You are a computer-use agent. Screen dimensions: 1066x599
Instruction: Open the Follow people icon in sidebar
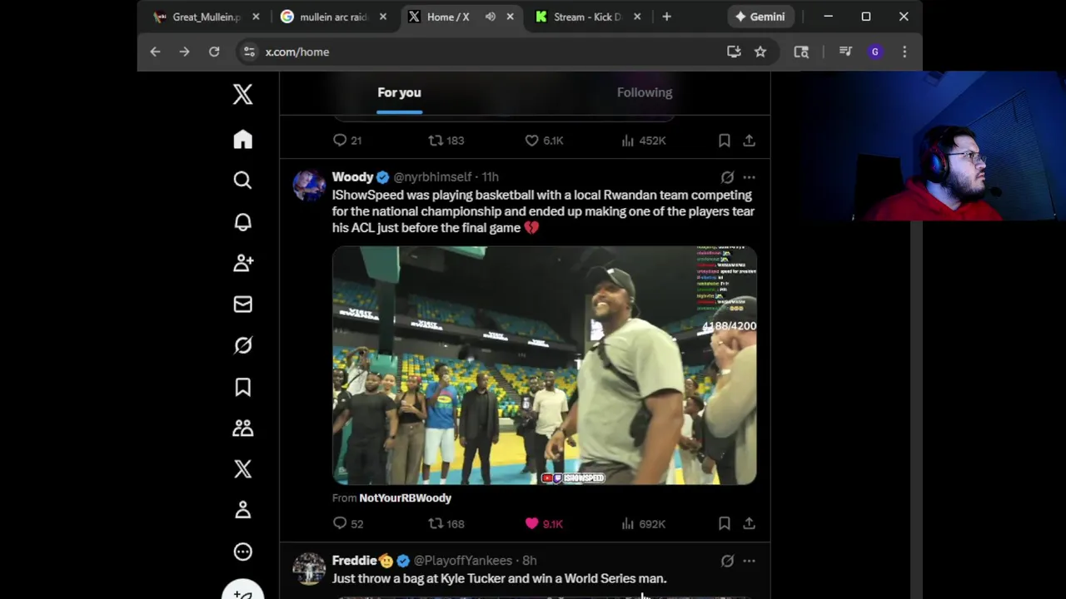pos(242,263)
